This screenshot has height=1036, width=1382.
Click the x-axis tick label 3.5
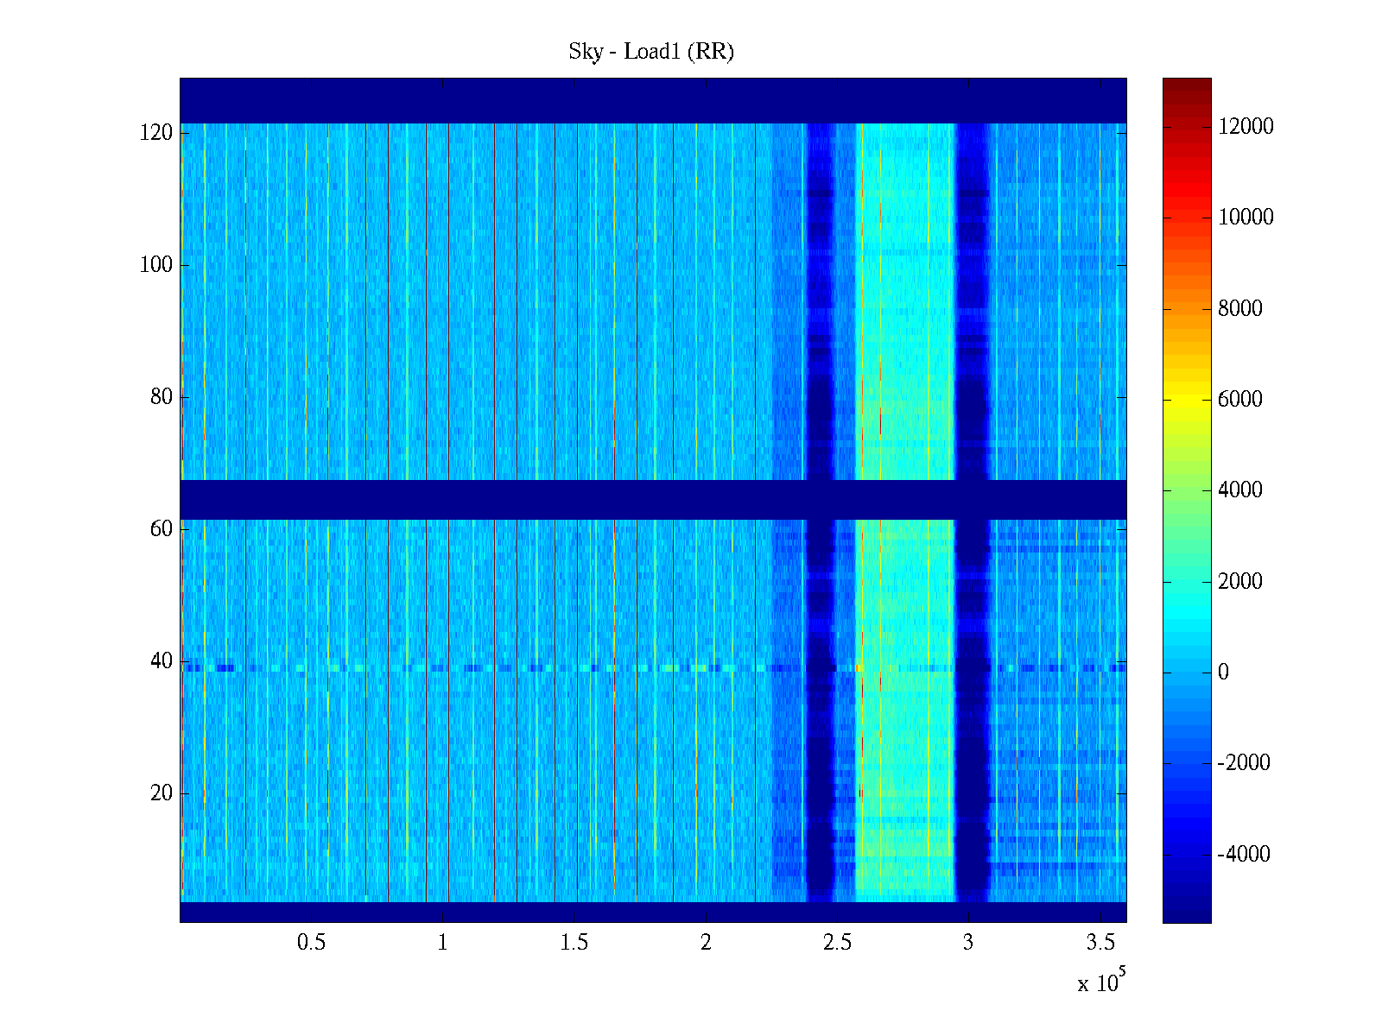[x=1100, y=943]
